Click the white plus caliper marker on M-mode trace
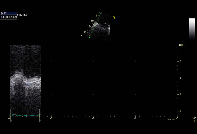Image resolution: width=197 pixels, height=134 pixels. click(29, 76)
